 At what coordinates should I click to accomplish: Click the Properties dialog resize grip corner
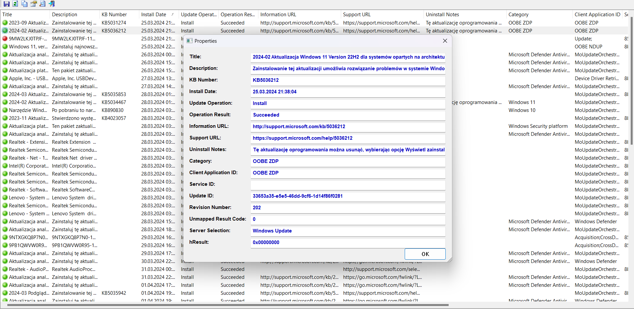point(450,260)
